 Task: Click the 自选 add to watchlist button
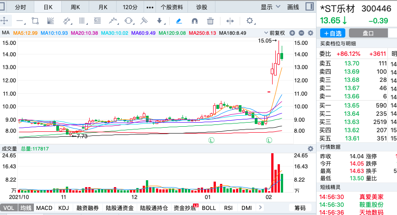pyautogui.click(x=333, y=33)
